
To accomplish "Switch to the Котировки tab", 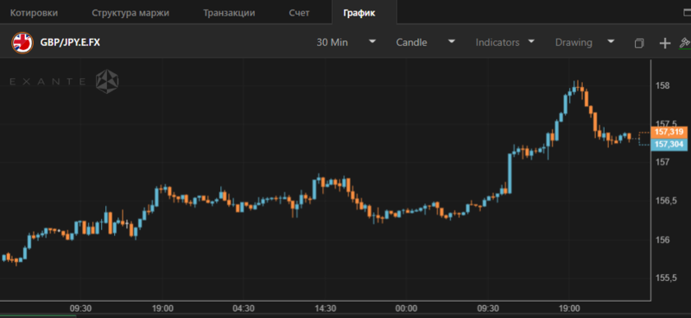I will coord(34,13).
